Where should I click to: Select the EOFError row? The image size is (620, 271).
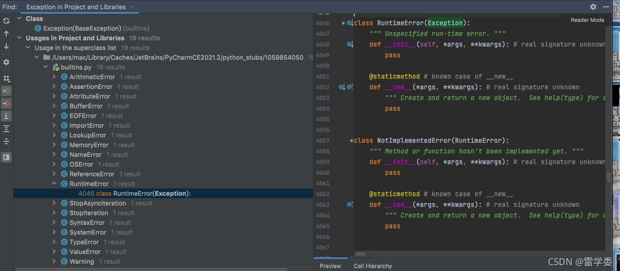pos(163,116)
